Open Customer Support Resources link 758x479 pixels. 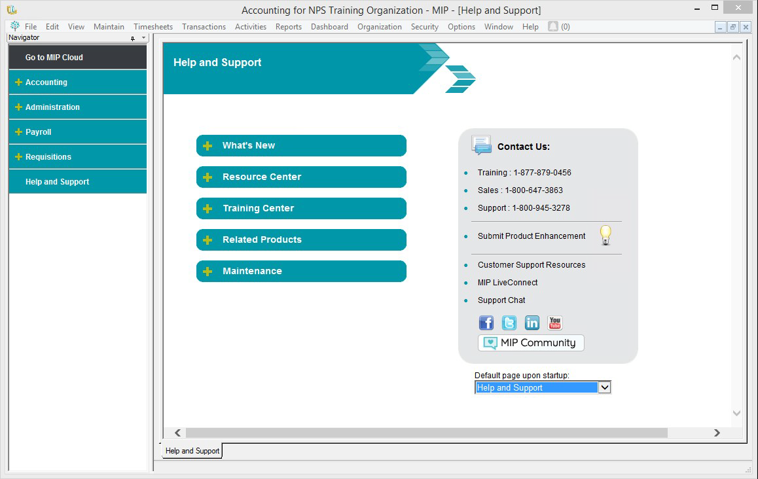[x=532, y=265]
